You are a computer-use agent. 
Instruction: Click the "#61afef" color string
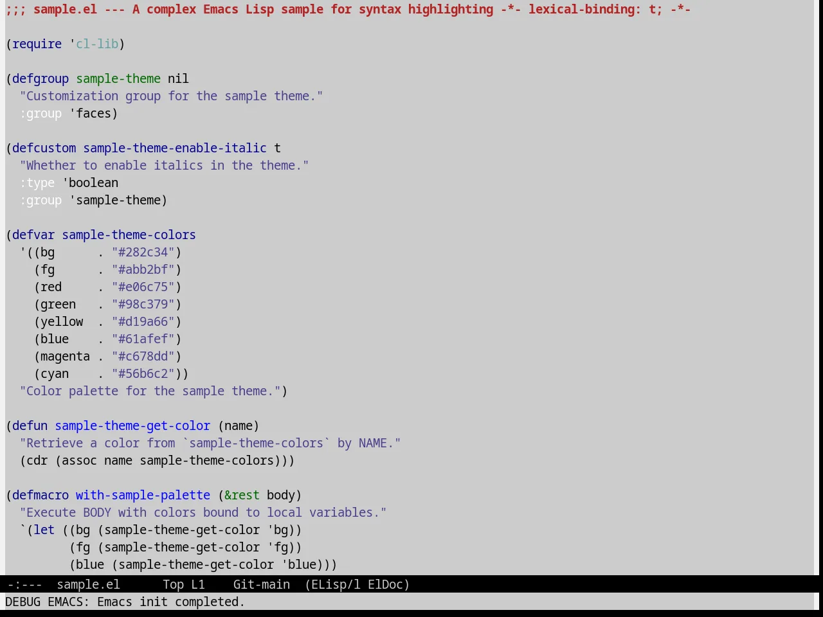coord(143,339)
